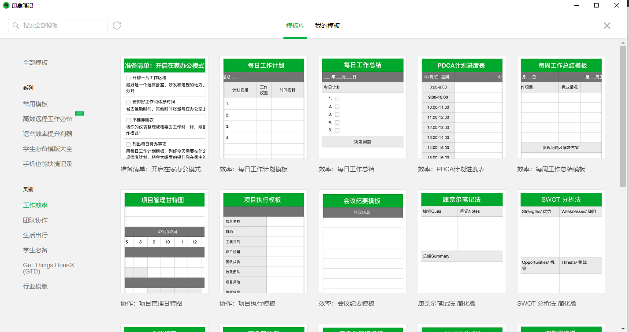Screen dimensions: 629x332
Task: Click the template list vertical scrollbar
Action: click(x=623, y=116)
